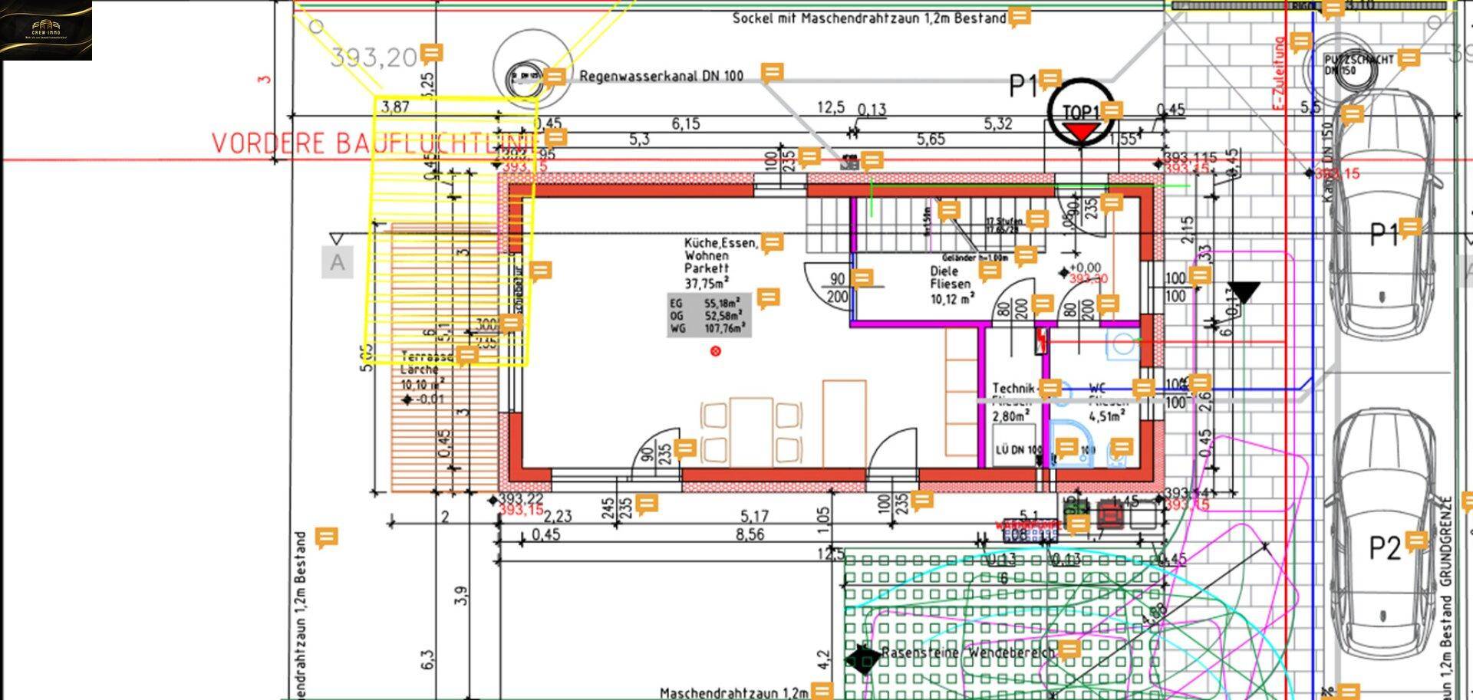The image size is (1473, 700).
Task: Click comment icon at TOP1 entrance marker
Action: [1112, 110]
